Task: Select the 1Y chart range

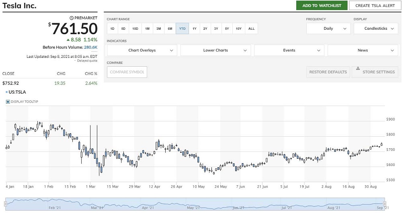Action: click(194, 29)
